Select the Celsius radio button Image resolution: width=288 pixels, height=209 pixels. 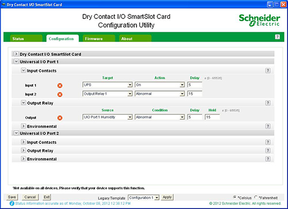pyautogui.click(x=234, y=197)
